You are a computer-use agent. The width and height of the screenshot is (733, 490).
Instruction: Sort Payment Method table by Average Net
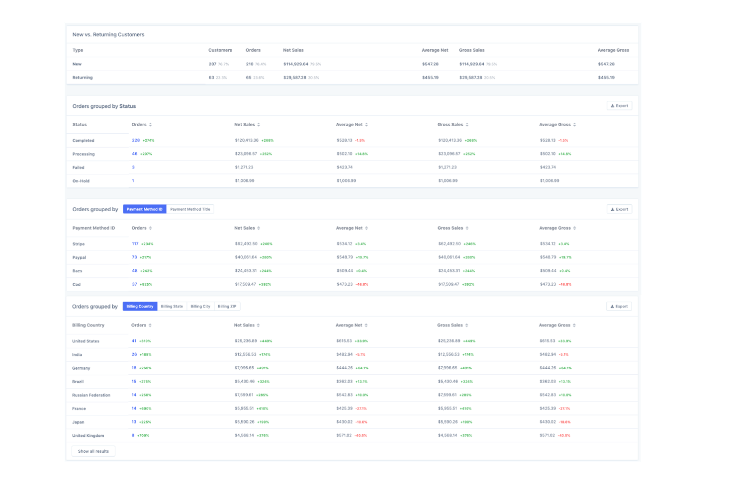pos(366,228)
